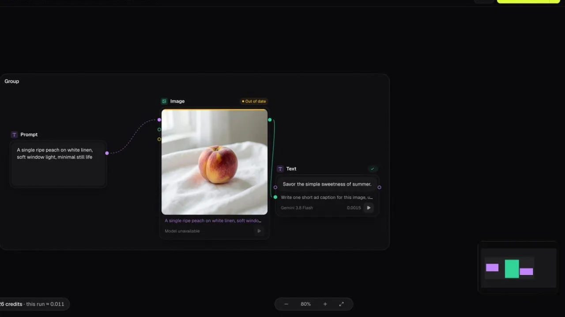Image resolution: width=565 pixels, height=317 pixels.
Task: Fit canvas to view using expand icon
Action: click(x=341, y=304)
